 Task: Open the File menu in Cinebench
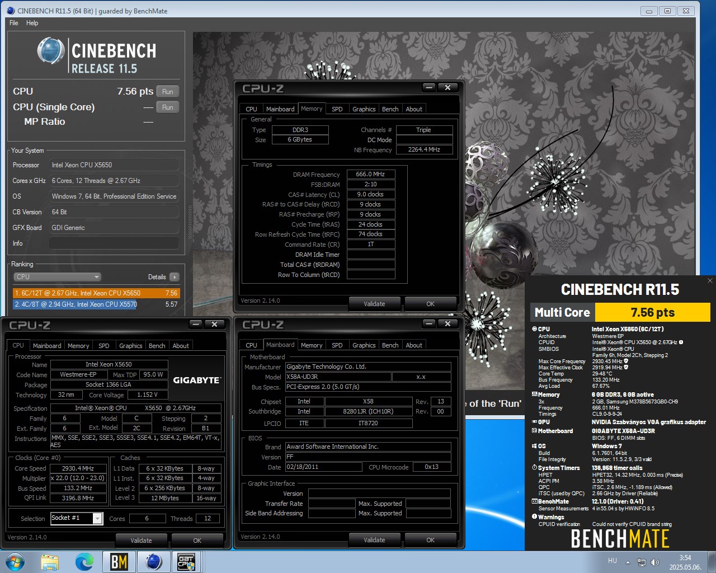tap(14, 23)
